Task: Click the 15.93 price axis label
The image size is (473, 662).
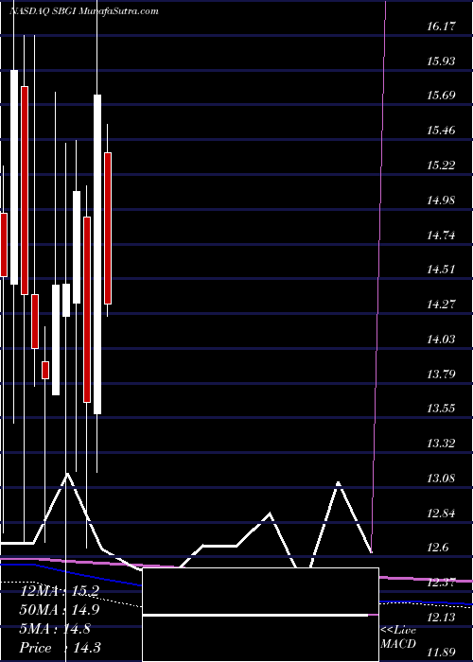Action: [441, 61]
